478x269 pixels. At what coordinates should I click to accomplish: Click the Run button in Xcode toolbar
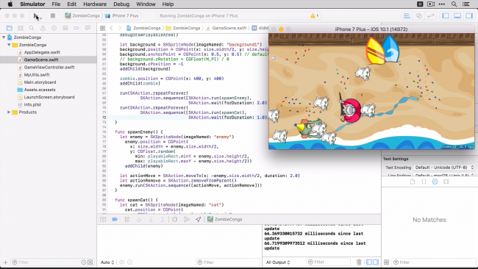click(x=36, y=15)
